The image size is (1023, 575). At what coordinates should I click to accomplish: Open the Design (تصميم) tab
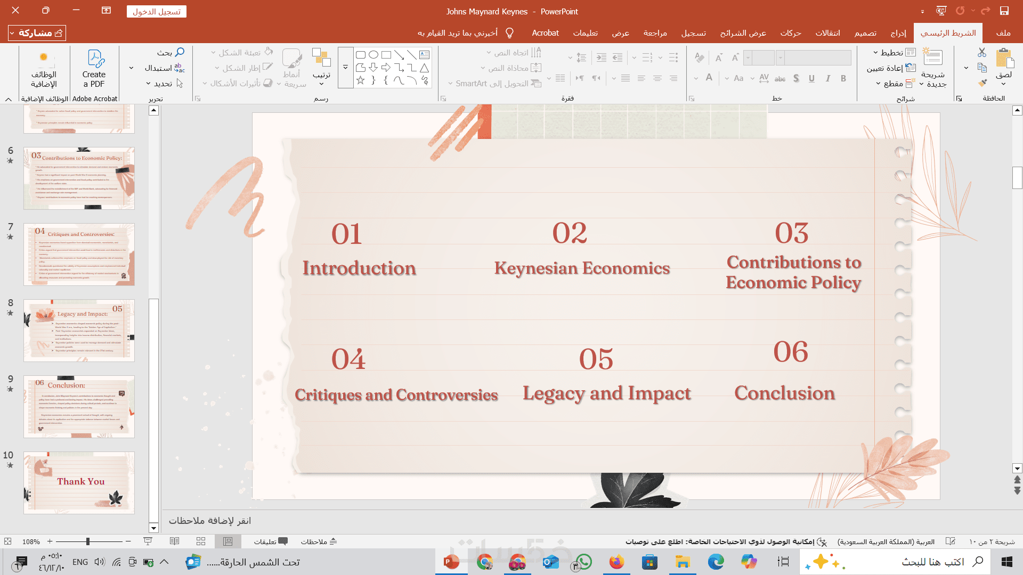coord(865,33)
